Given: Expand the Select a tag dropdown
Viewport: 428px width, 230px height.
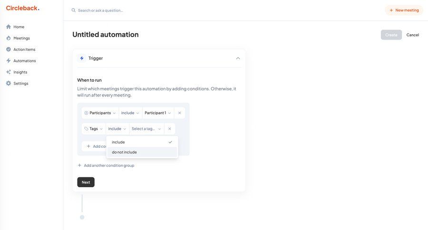Looking at the screenshot, I should [146, 129].
